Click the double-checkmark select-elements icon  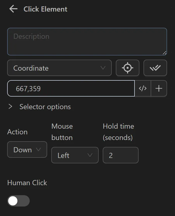155,68
